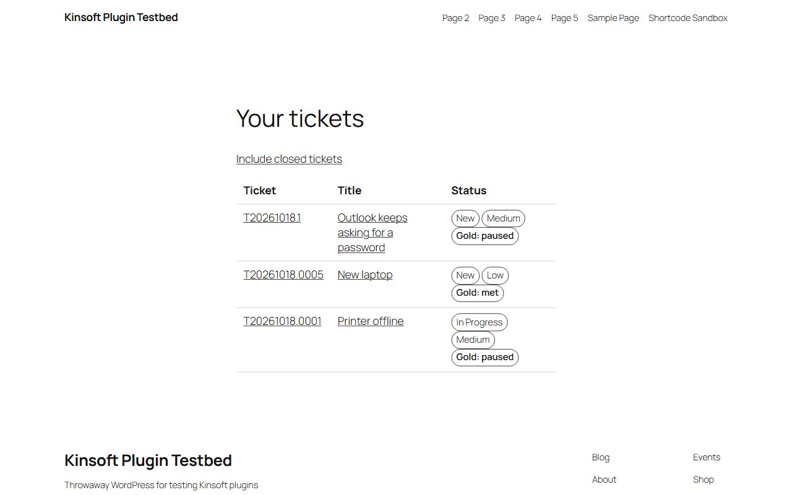Select Page 5 in the header menu

565,18
